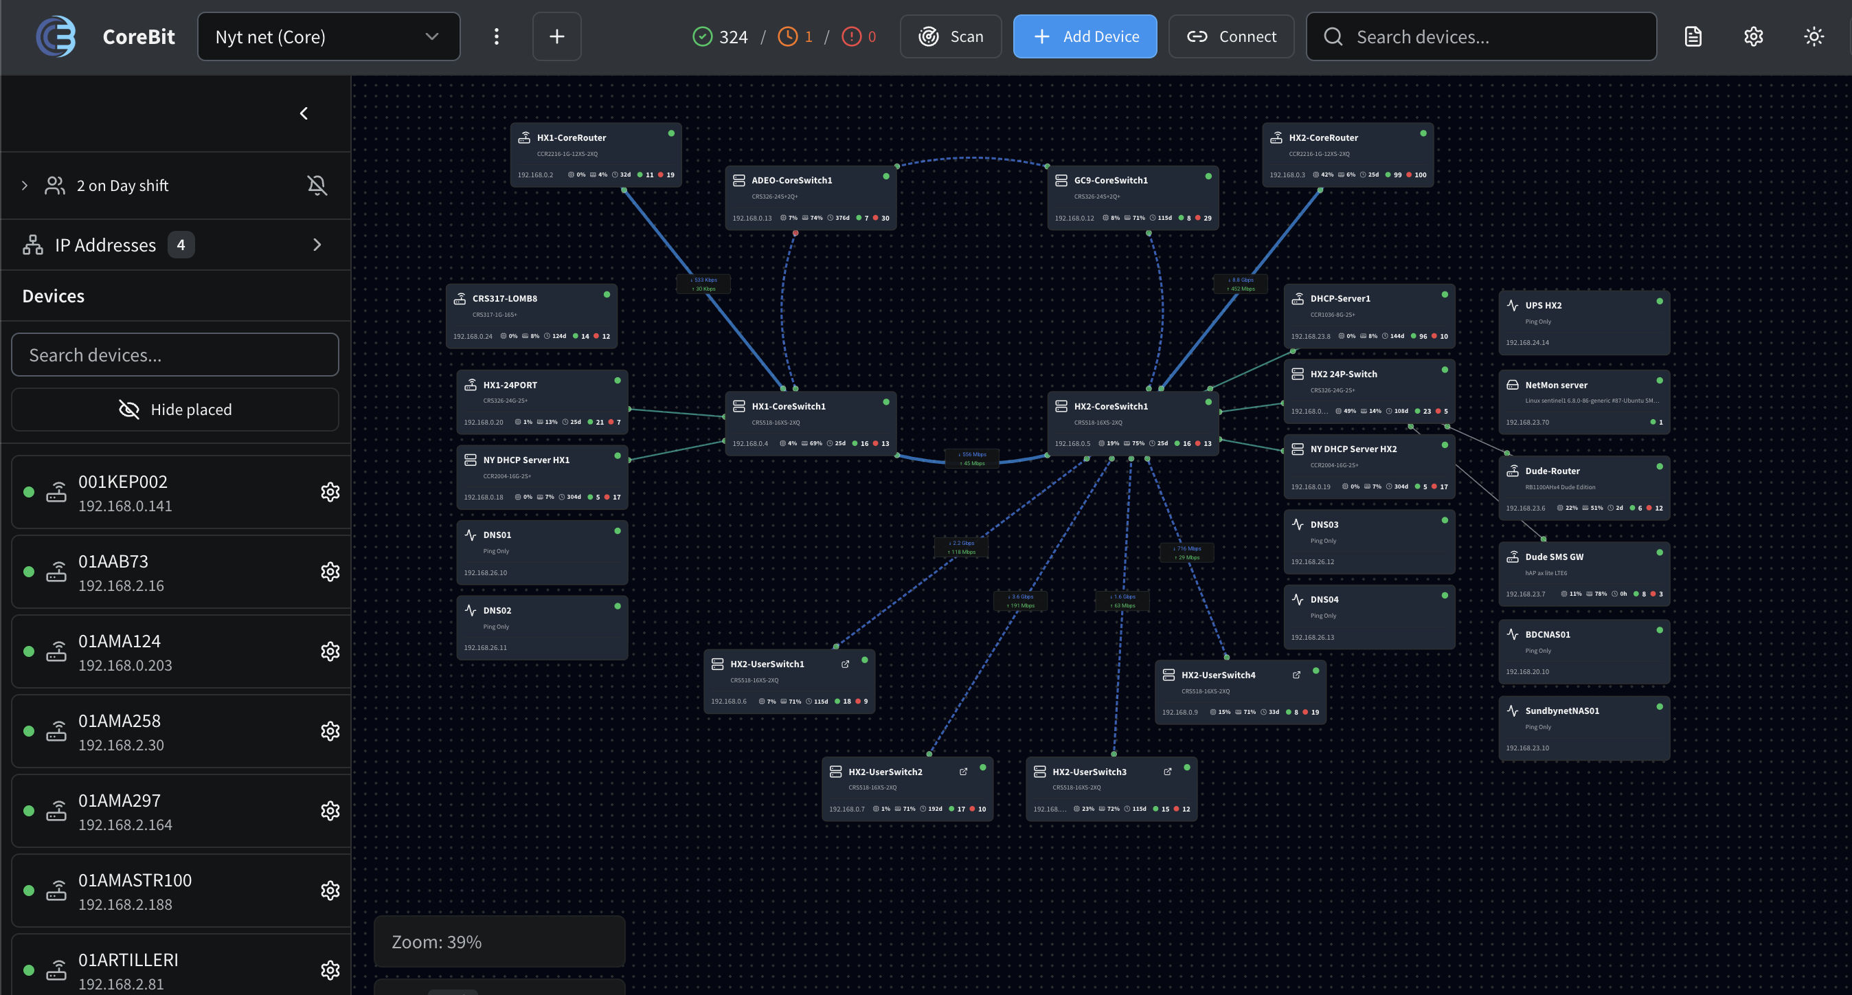The image size is (1852, 995).
Task: Toggle the light/dark theme sun icon
Action: coord(1814,36)
